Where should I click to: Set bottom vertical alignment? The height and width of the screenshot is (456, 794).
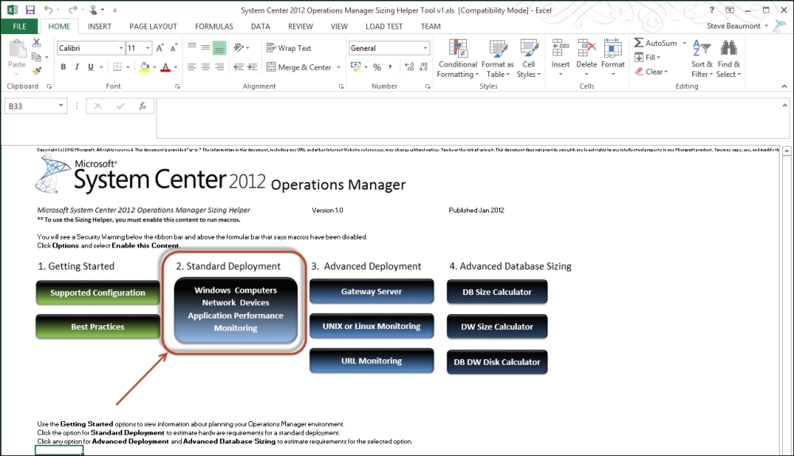(219, 48)
